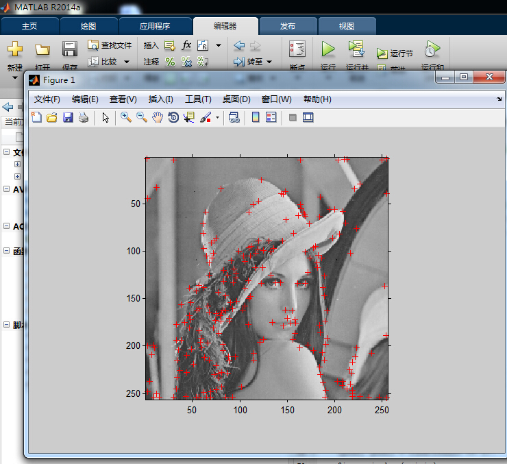
Task: Click the forward navigation arrow in ribbon
Action: (x=255, y=46)
